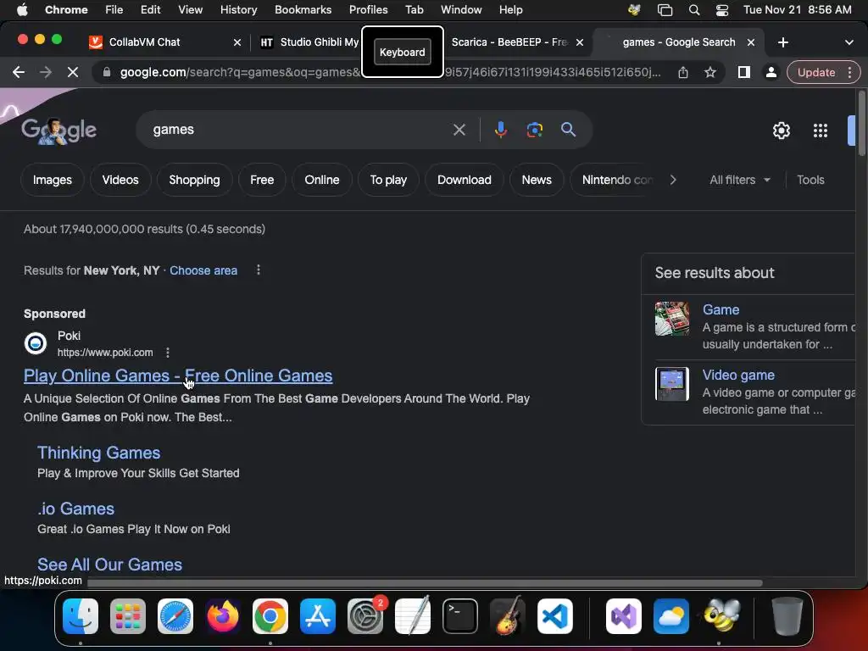This screenshot has height=651, width=868.
Task: Filter results by Images
Action: [x=52, y=180]
